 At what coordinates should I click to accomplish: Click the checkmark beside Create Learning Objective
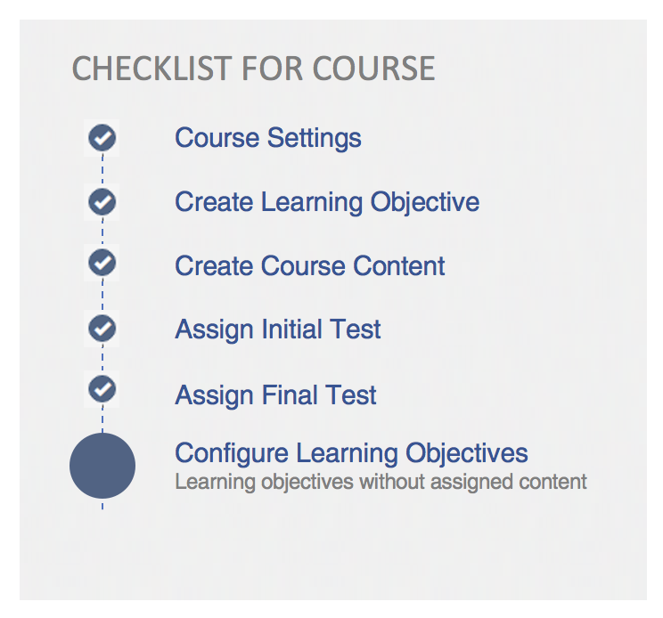pos(102,201)
